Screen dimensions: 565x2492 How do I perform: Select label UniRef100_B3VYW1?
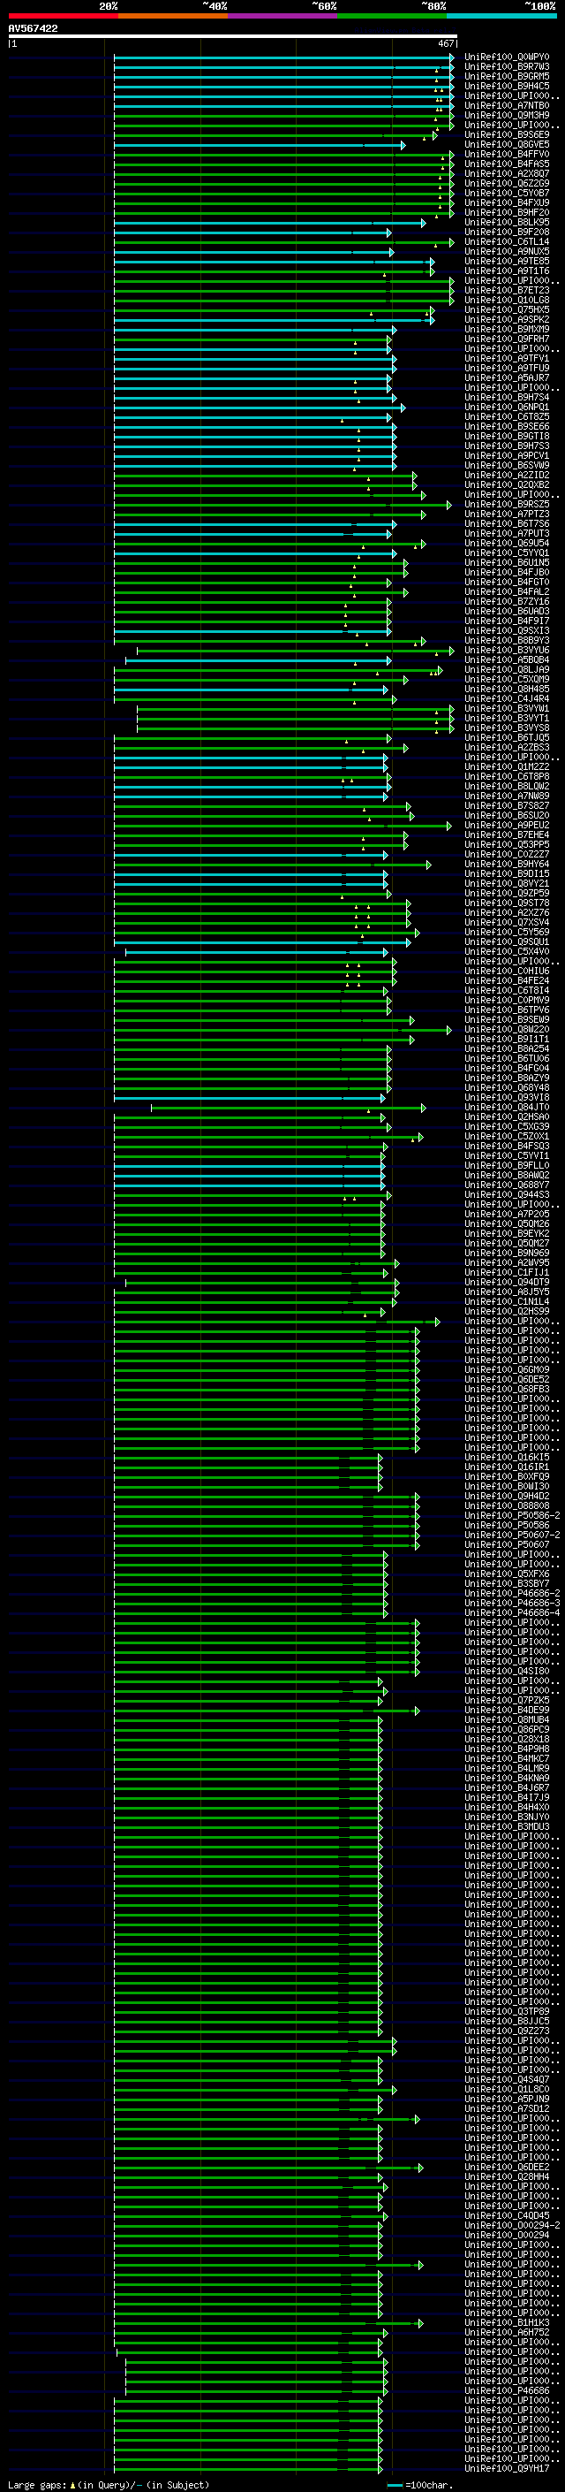tap(507, 708)
